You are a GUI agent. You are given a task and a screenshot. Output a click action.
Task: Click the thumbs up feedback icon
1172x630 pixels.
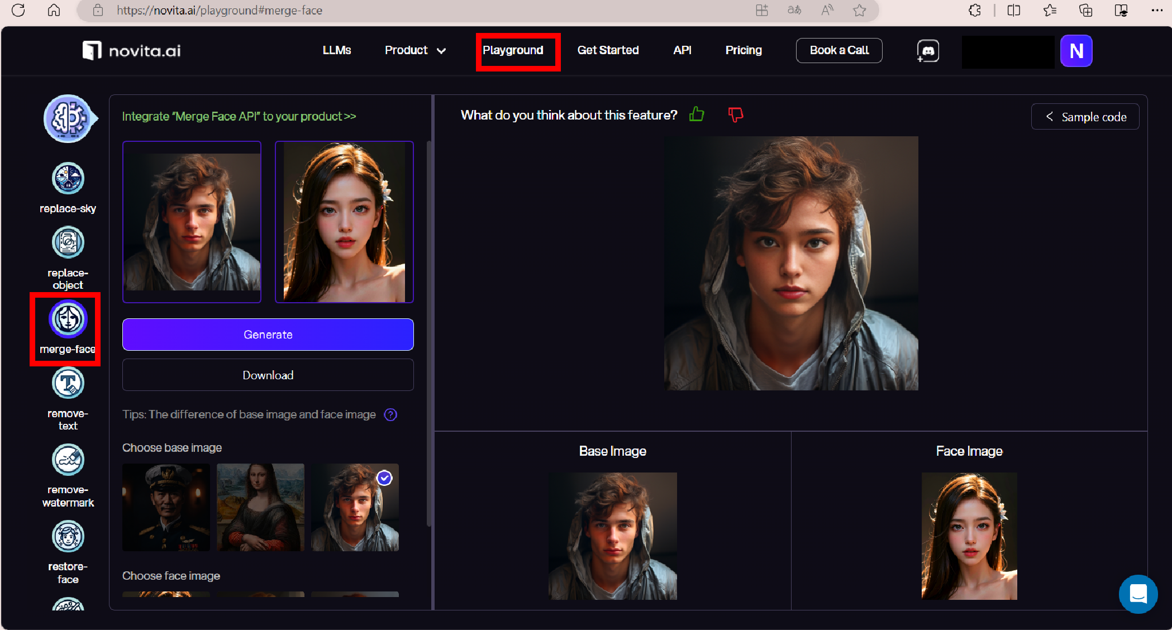(697, 114)
